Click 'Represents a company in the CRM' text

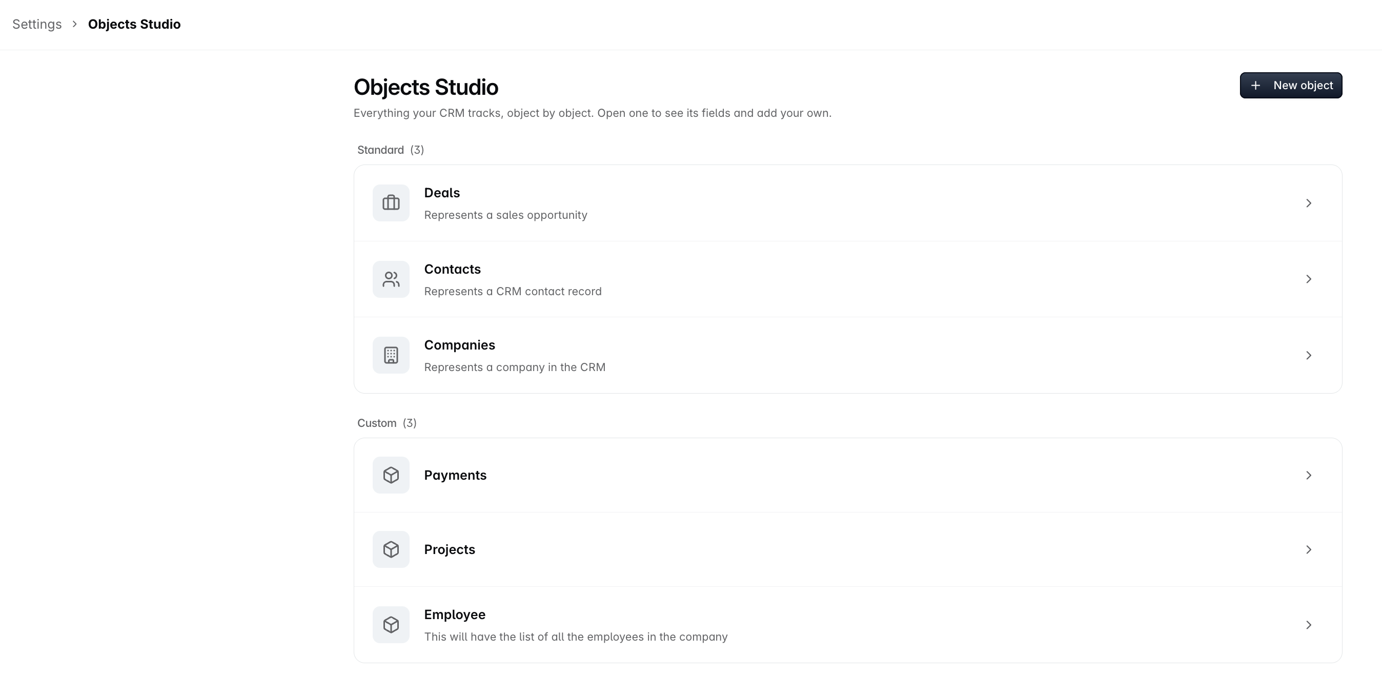point(515,367)
